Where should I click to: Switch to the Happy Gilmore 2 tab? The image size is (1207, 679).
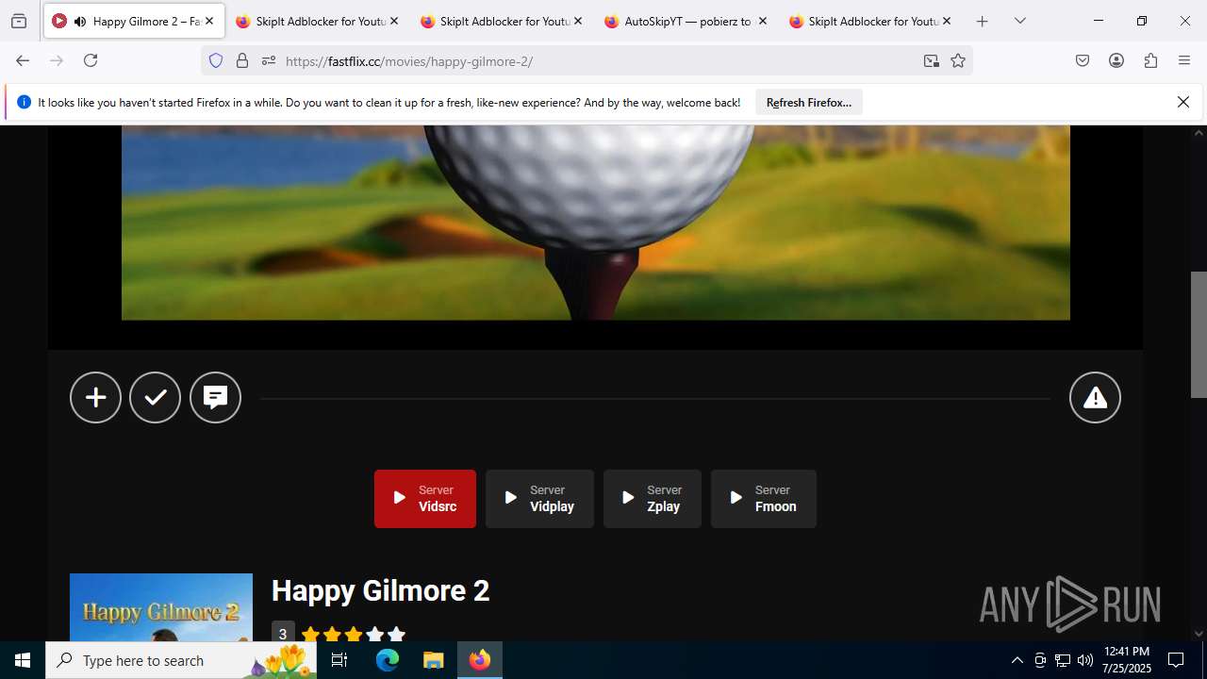[x=134, y=21]
